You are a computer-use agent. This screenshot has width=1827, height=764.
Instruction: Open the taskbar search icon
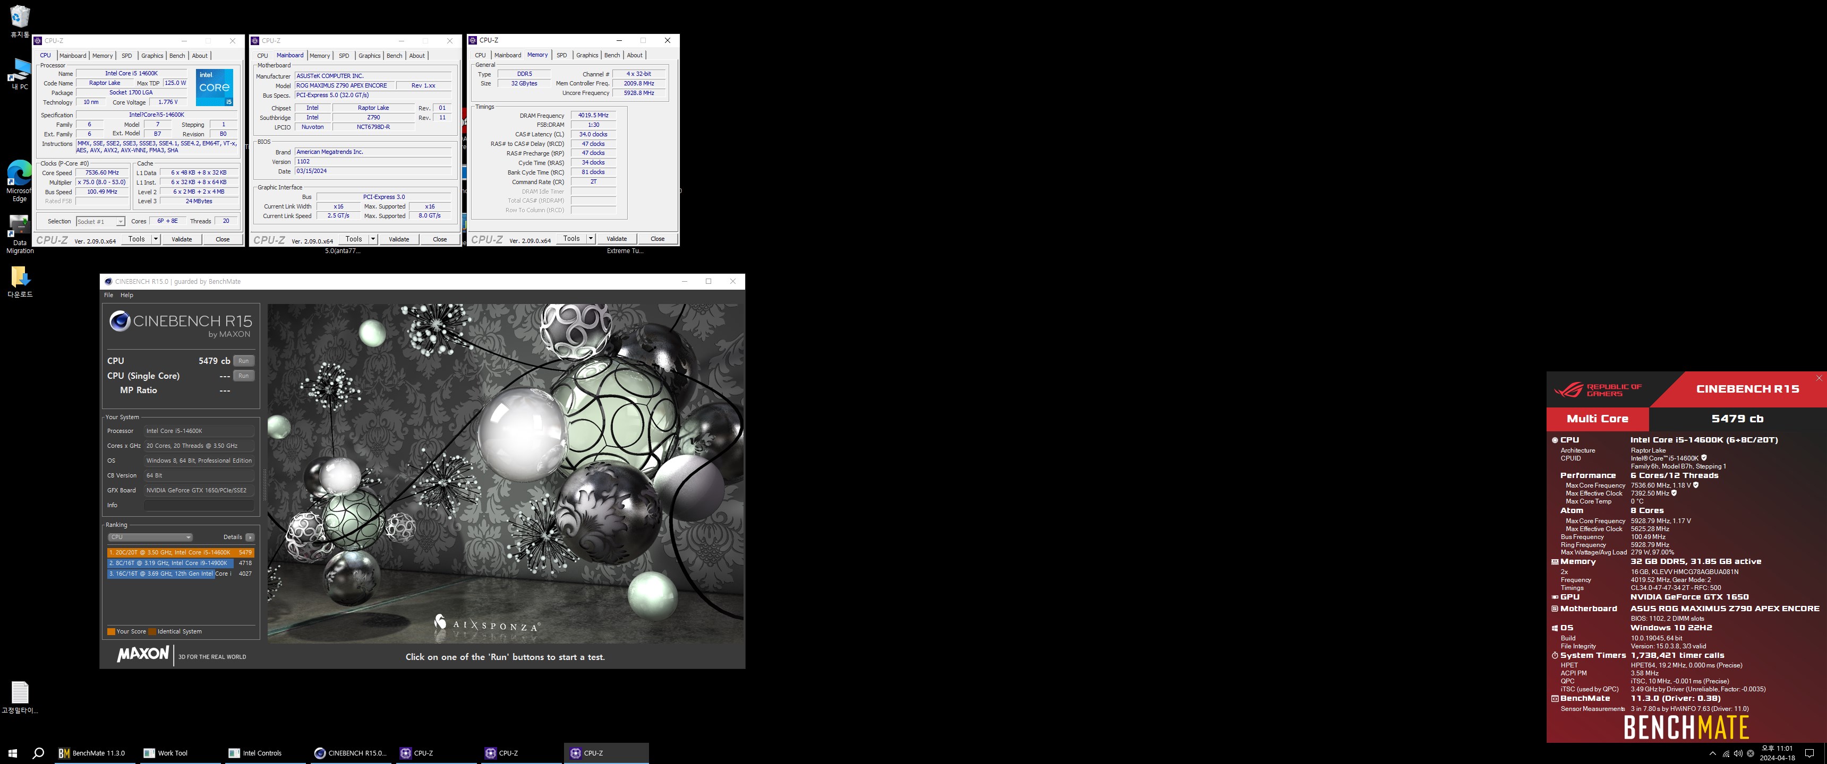click(x=38, y=753)
